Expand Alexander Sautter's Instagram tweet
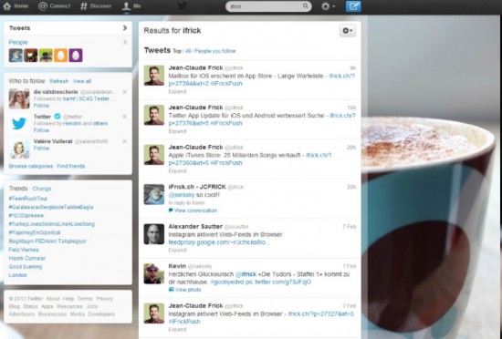This screenshot has height=339, width=502. point(177,251)
